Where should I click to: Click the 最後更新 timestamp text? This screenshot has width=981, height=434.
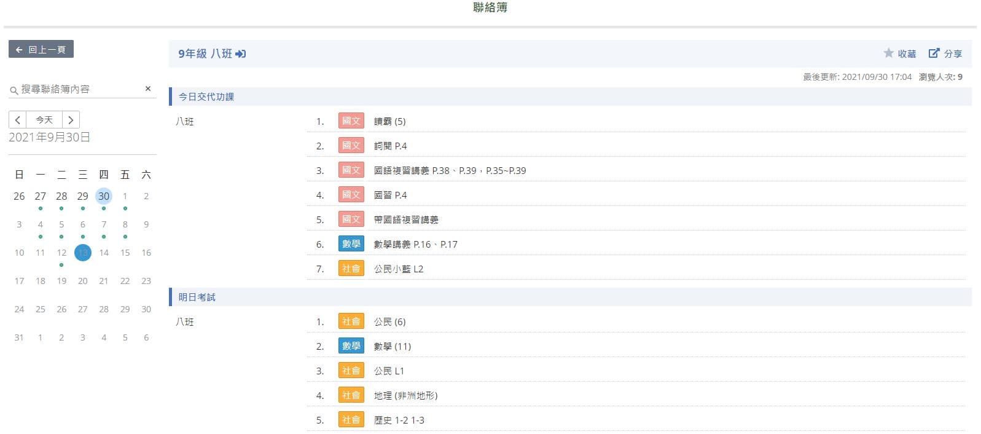click(x=858, y=77)
